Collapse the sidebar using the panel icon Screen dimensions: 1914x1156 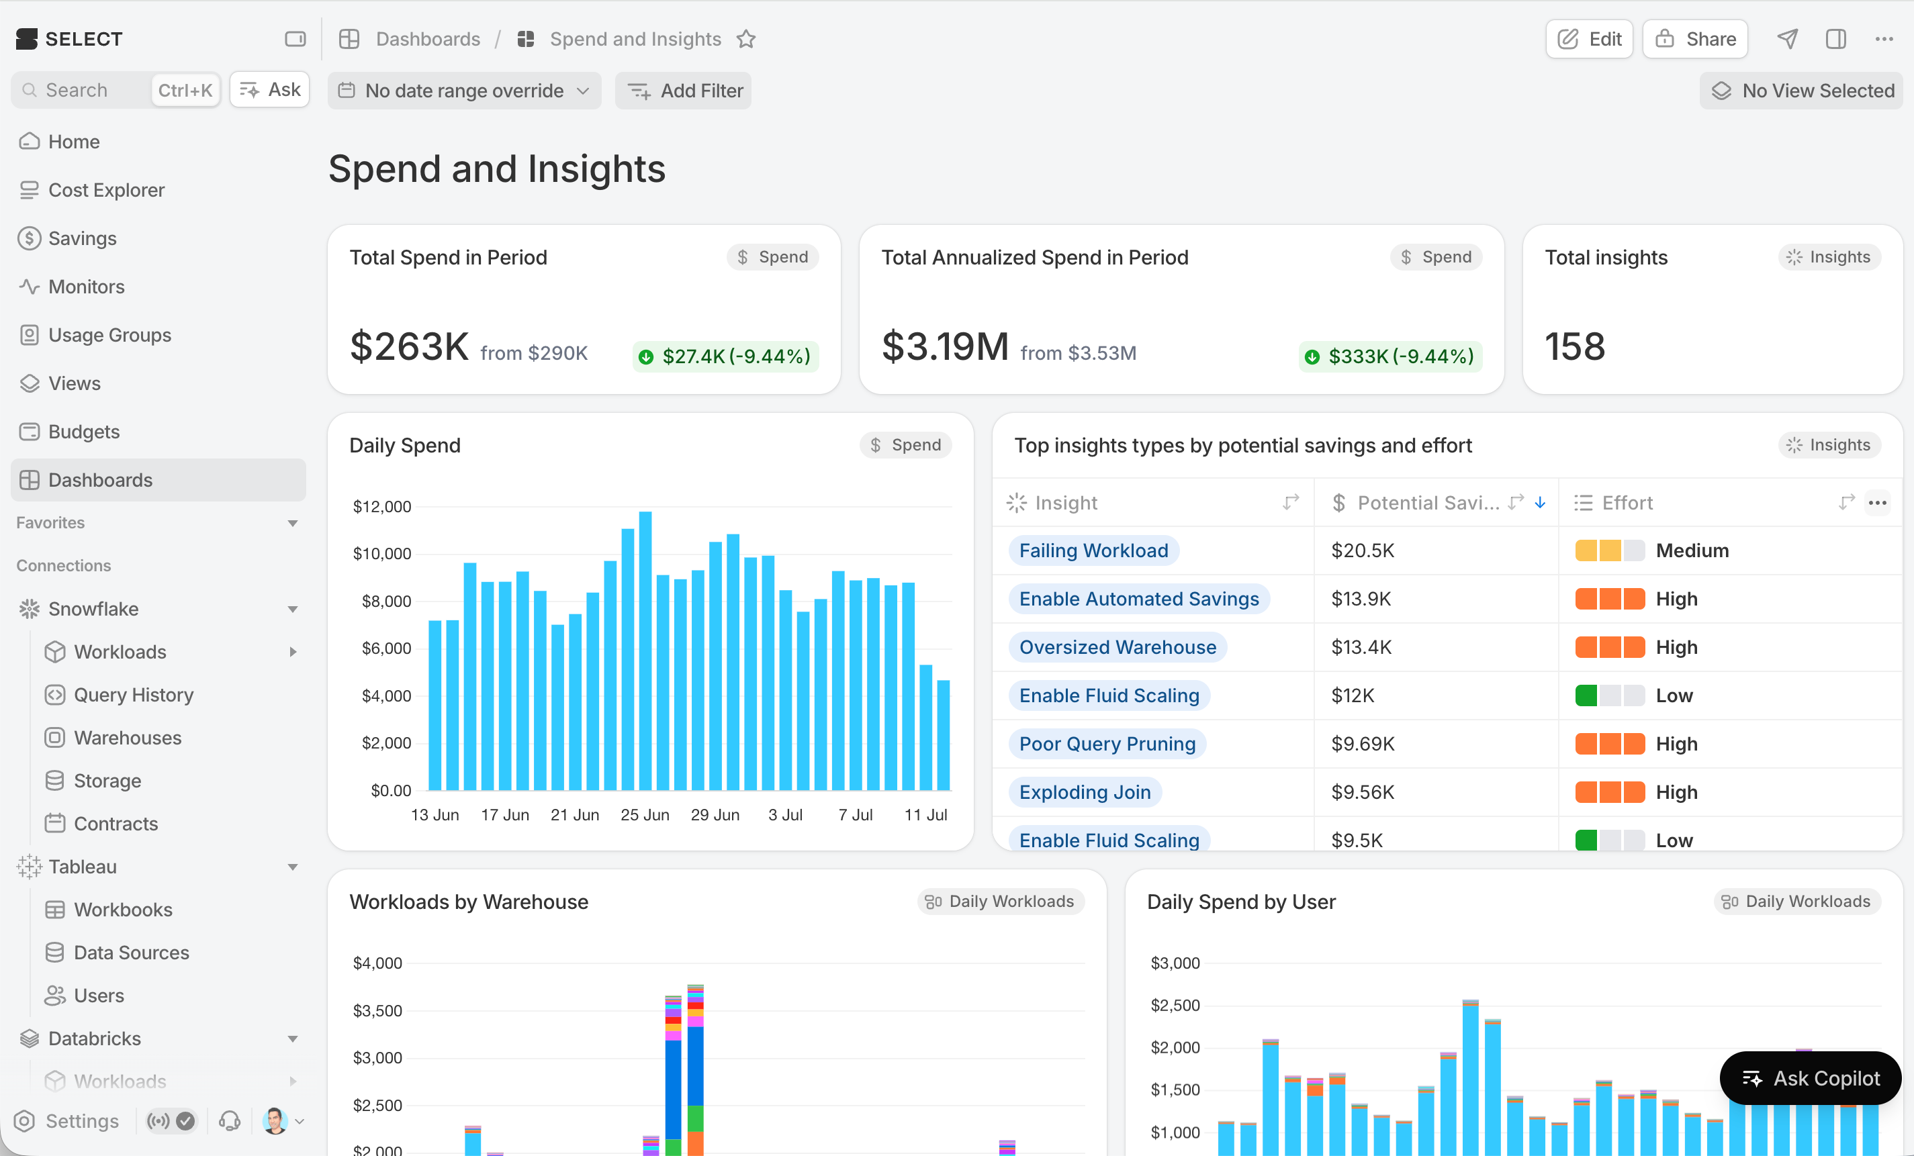pos(295,39)
